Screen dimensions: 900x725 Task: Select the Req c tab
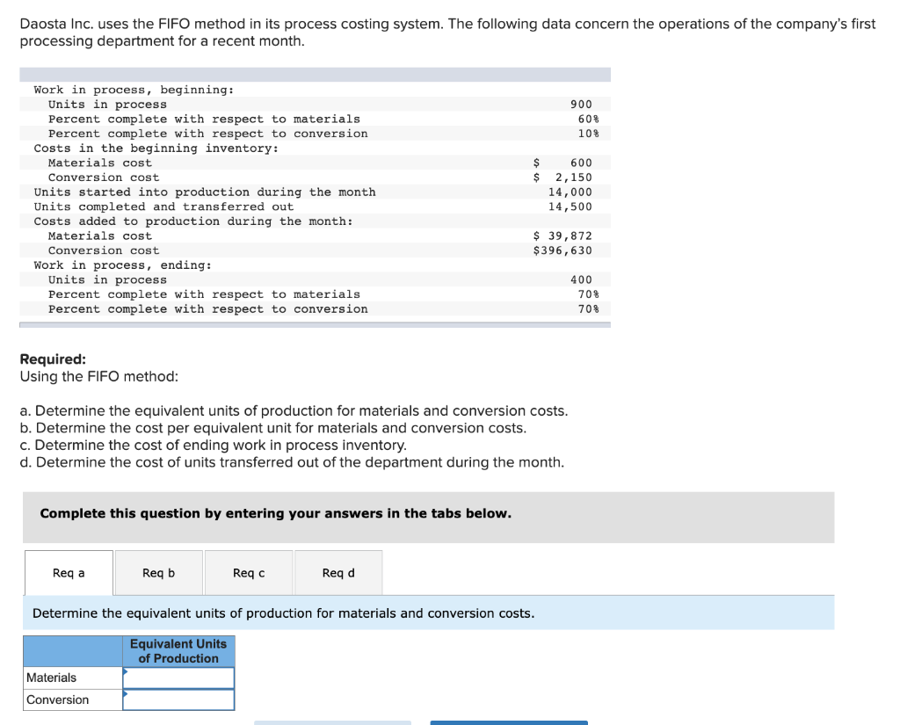point(249,573)
